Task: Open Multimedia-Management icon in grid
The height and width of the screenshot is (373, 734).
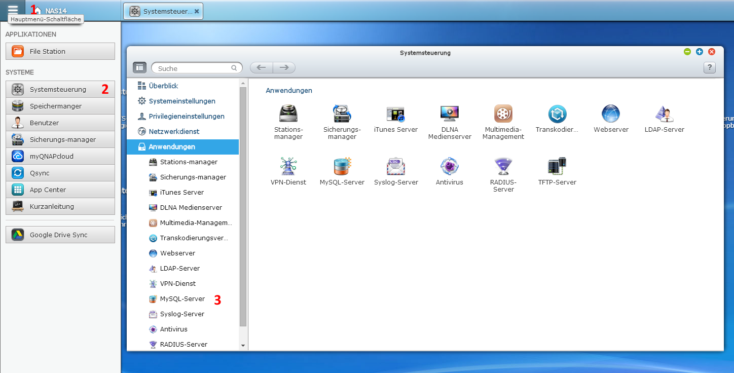Action: click(x=503, y=114)
